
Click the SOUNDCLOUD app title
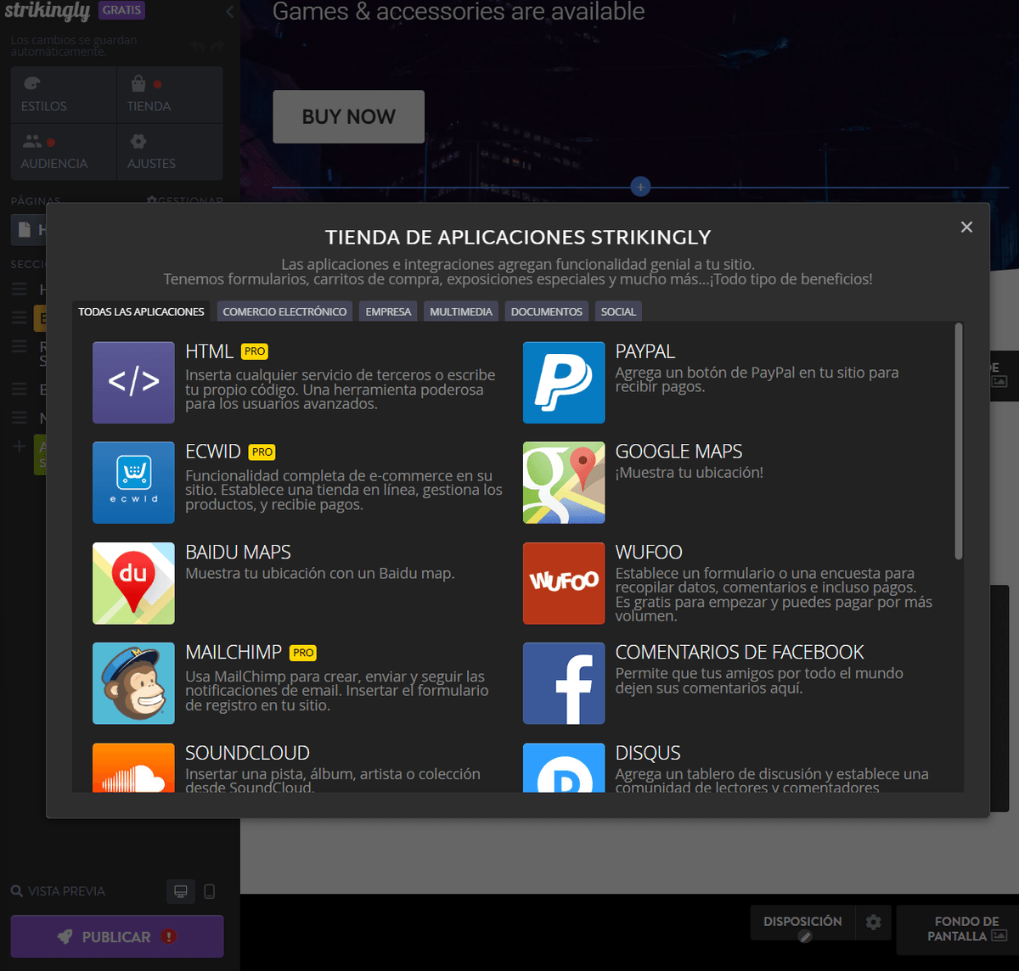tap(247, 753)
